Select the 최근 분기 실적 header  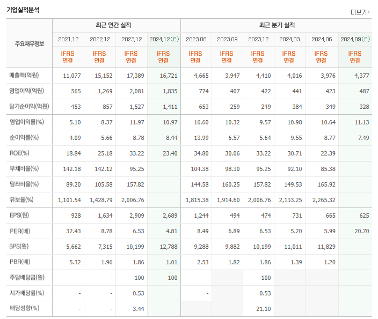tap(277, 25)
